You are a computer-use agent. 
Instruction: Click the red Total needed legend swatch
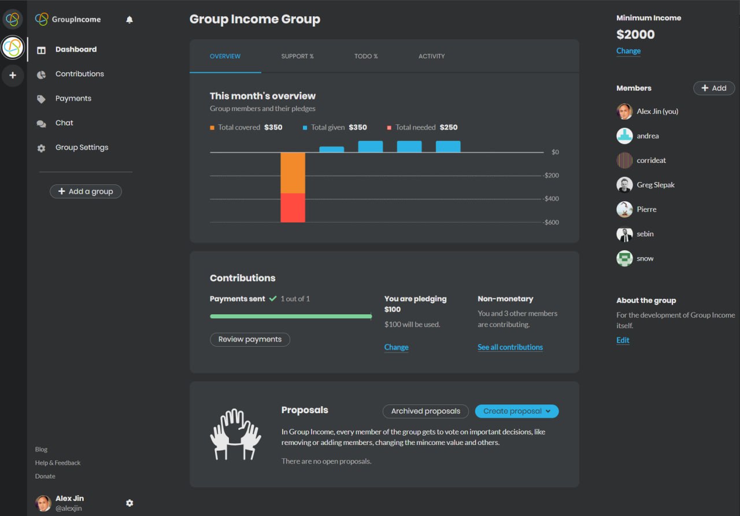pyautogui.click(x=389, y=128)
